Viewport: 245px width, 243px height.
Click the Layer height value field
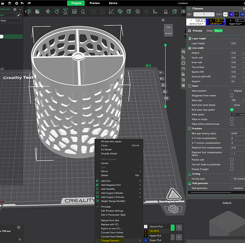(x=237, y=43)
